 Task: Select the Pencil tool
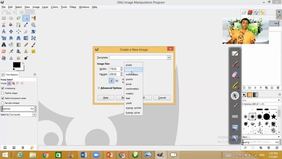(26, 45)
